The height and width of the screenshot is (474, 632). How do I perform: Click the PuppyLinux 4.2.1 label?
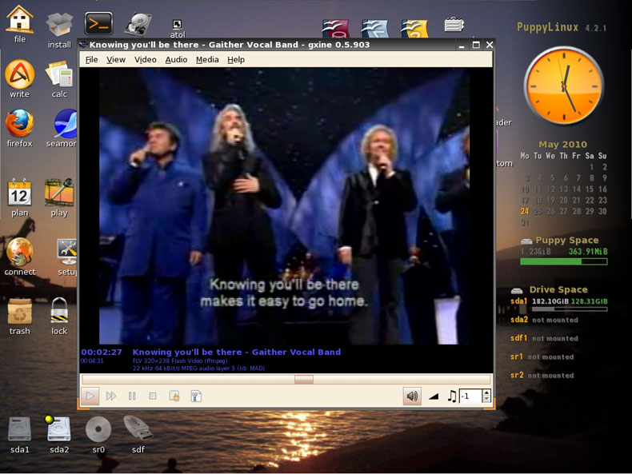(x=562, y=27)
